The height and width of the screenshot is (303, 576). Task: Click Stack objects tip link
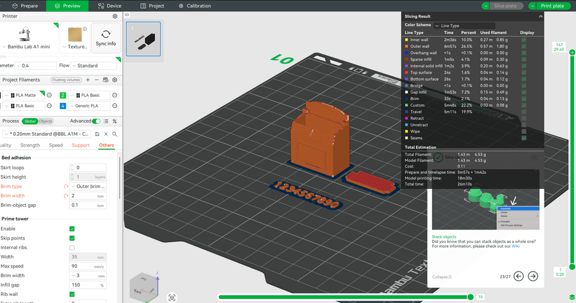pos(444,237)
